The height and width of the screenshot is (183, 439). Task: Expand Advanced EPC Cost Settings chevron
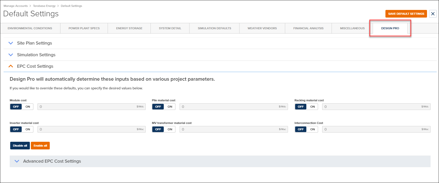pyautogui.click(x=17, y=161)
